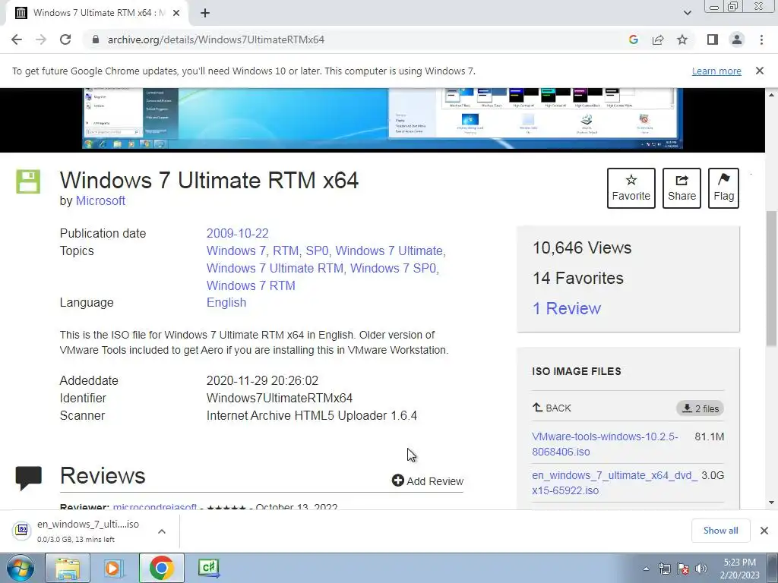This screenshot has height=583, width=778.
Task: Jump to the 1 Review link
Action: tap(567, 308)
